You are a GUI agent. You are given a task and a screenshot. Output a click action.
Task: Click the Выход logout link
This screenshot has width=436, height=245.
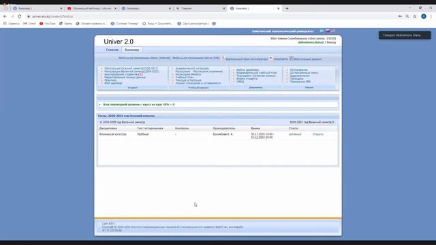[331, 42]
